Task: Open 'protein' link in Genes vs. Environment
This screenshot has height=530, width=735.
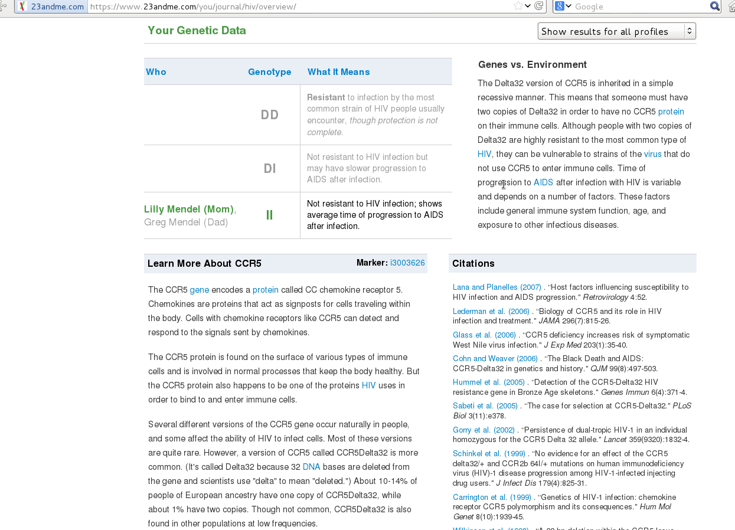Action: coord(671,112)
